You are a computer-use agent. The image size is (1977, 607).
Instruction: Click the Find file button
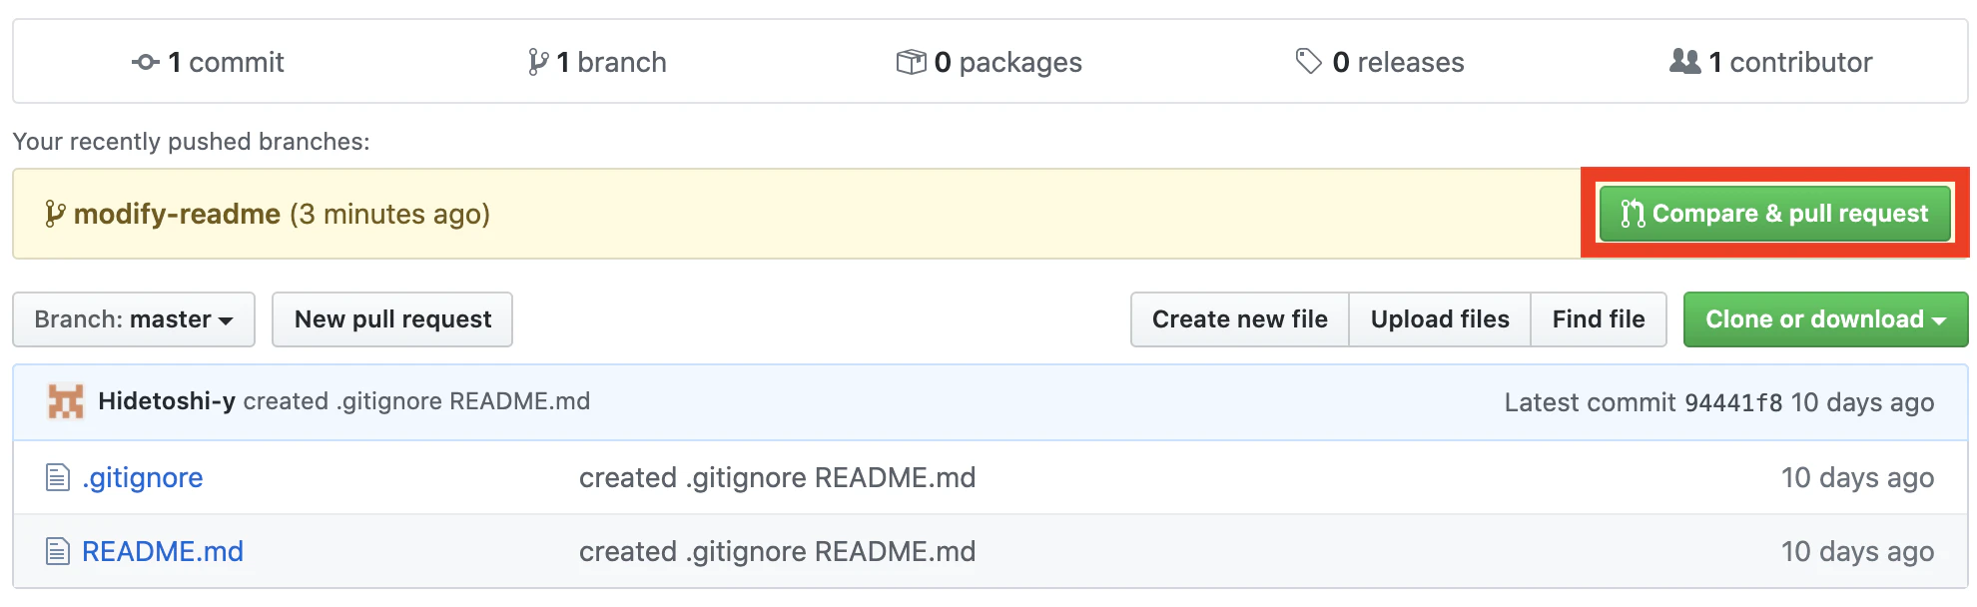pos(1598,319)
